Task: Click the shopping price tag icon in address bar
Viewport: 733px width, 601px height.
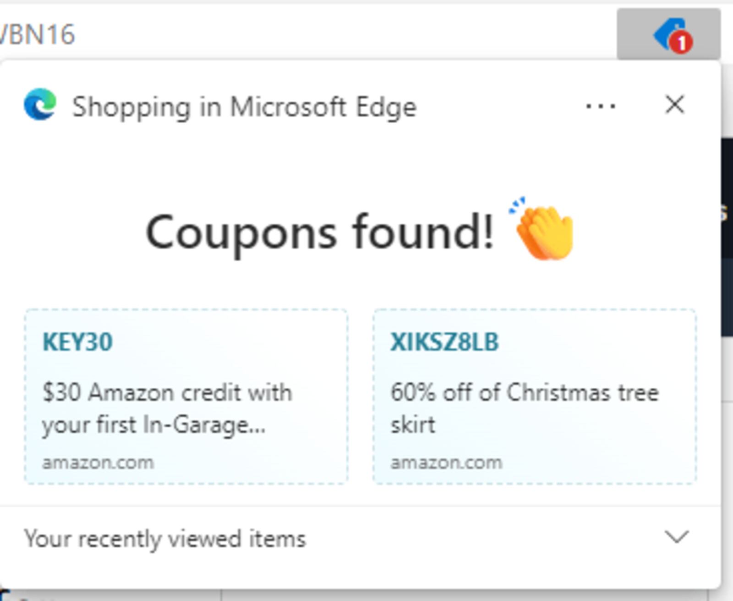Action: (669, 33)
